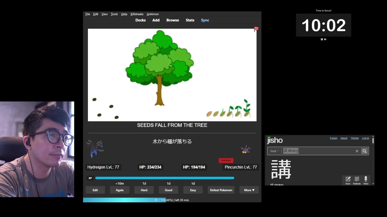This screenshot has width=387, height=217.
Task: Open the File menu in Anki
Action: tap(88, 14)
